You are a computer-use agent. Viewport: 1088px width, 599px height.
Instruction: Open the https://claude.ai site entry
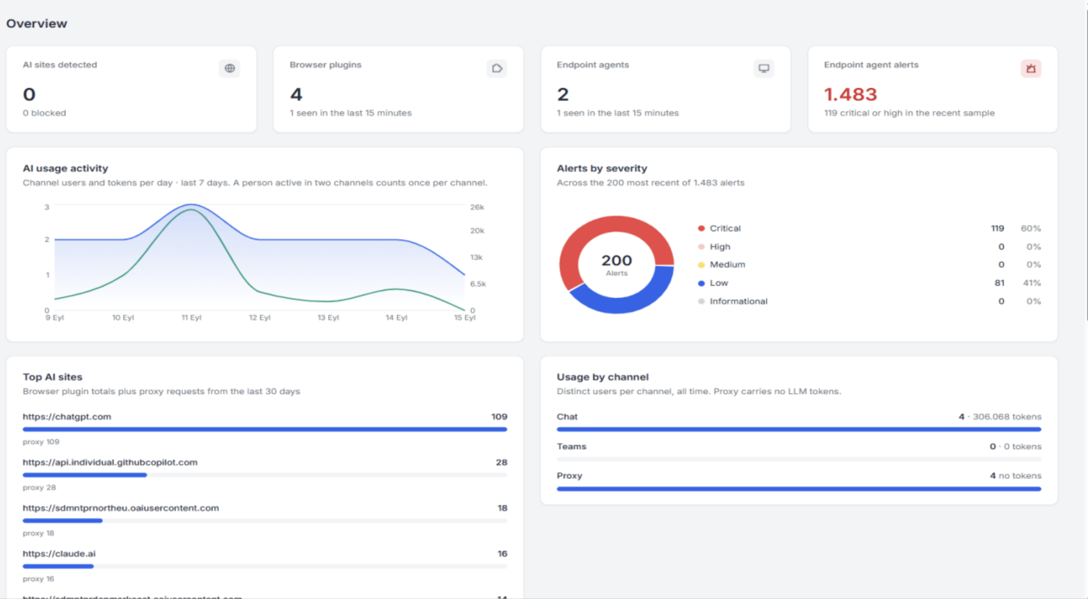(59, 553)
